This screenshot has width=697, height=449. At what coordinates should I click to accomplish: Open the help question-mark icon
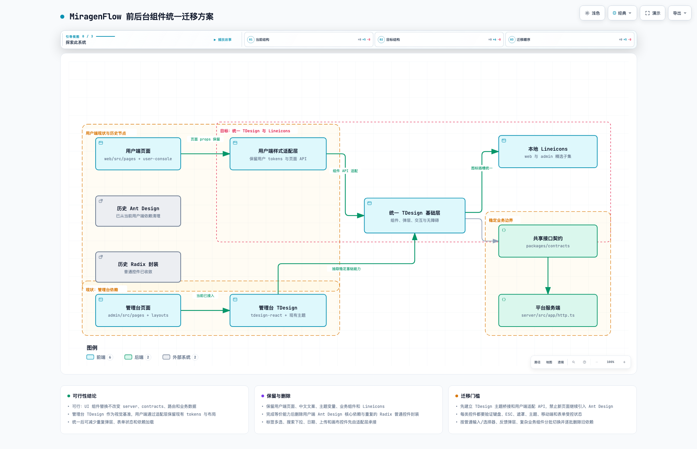click(x=584, y=362)
